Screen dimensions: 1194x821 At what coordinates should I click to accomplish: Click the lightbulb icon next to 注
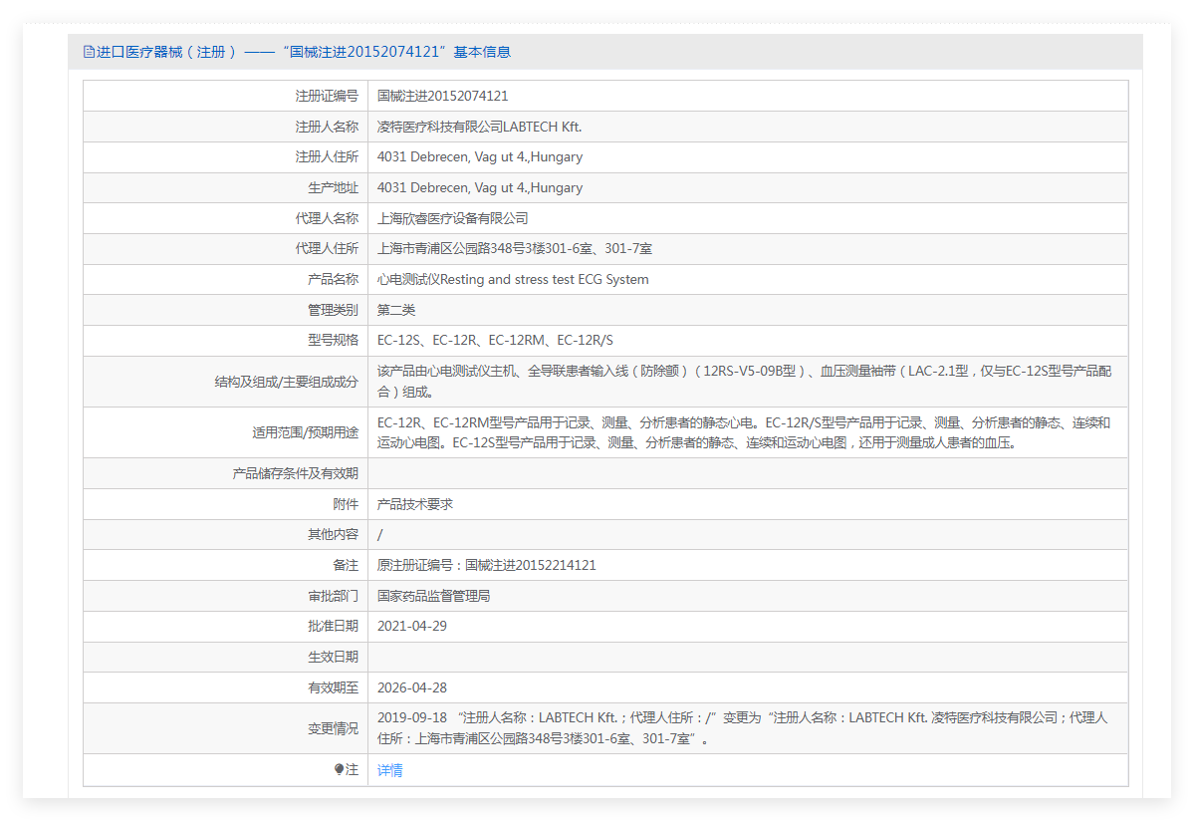(339, 770)
